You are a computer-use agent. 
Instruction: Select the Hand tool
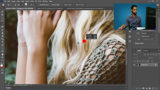click(2, 54)
